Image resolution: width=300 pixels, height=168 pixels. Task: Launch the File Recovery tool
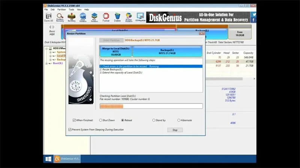point(72,17)
